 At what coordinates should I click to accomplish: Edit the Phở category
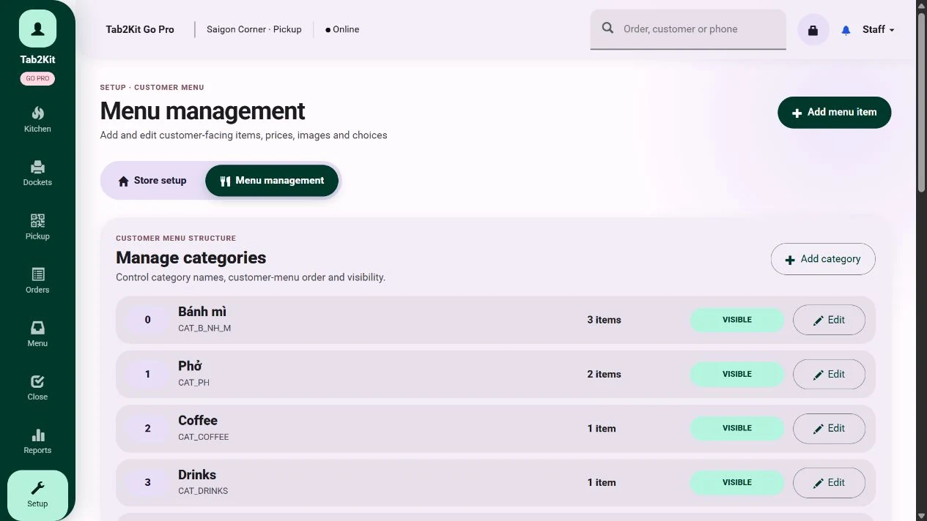(829, 374)
